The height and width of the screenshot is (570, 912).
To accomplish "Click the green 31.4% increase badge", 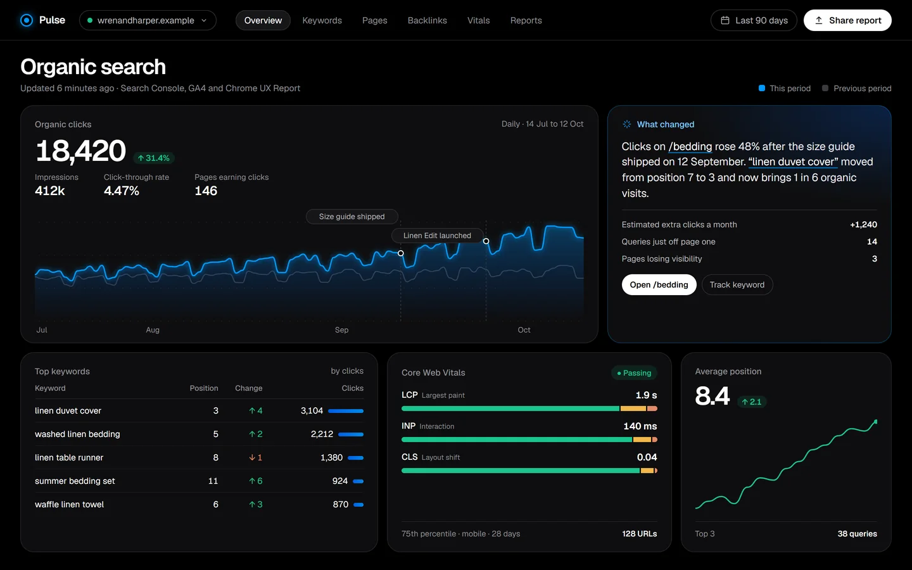I will point(154,158).
